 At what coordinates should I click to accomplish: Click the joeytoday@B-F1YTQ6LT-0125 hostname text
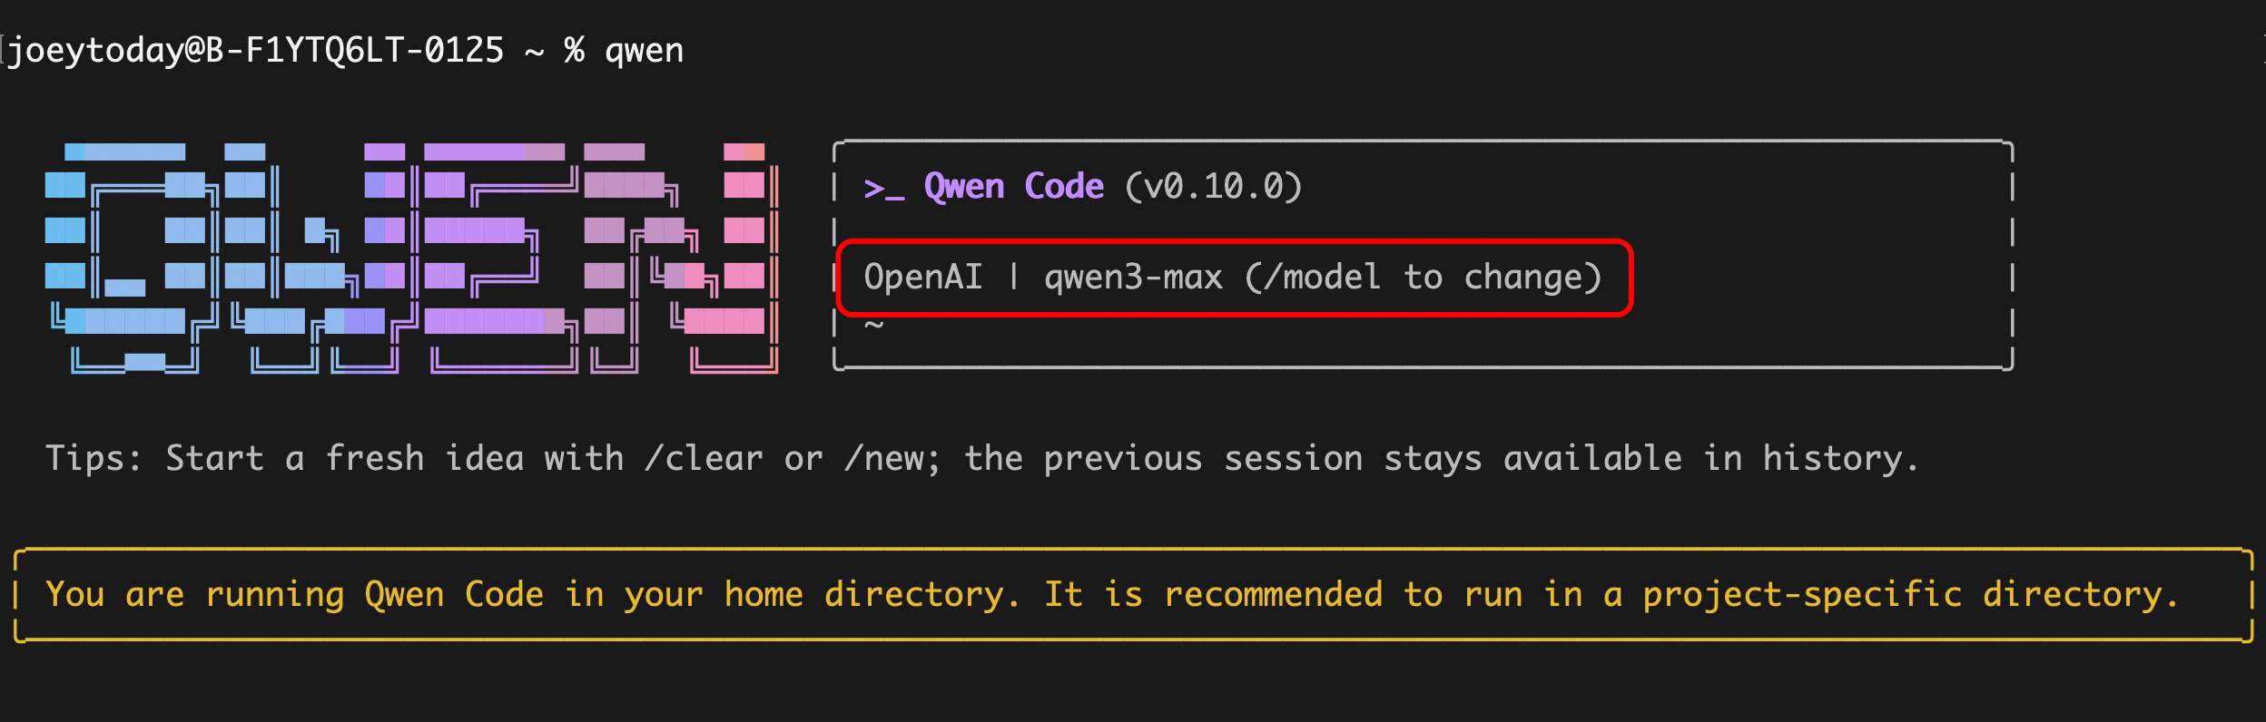pyautogui.click(x=256, y=50)
